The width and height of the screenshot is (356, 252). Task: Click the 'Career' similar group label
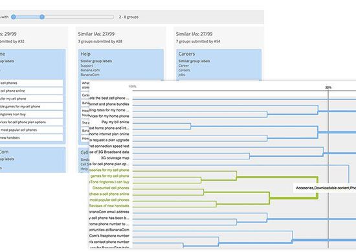[184, 65]
